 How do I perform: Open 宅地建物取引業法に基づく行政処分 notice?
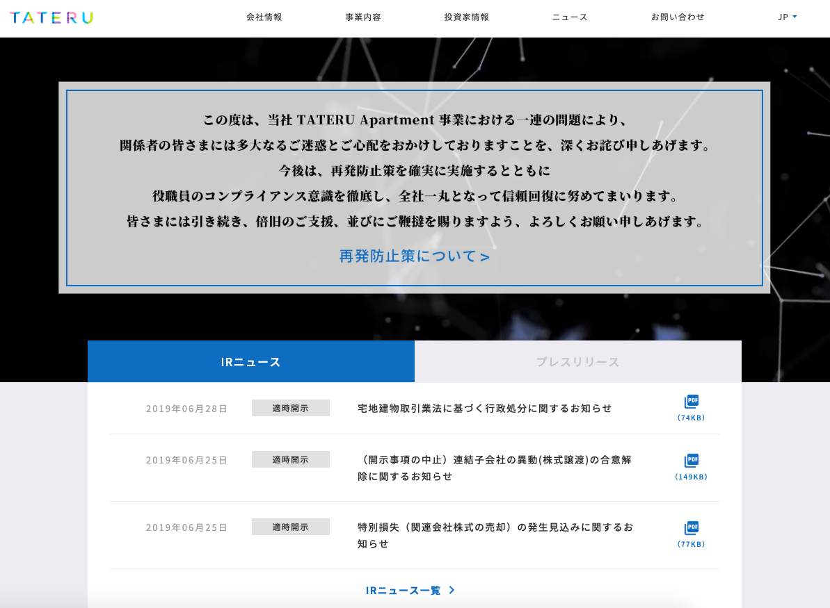(484, 408)
